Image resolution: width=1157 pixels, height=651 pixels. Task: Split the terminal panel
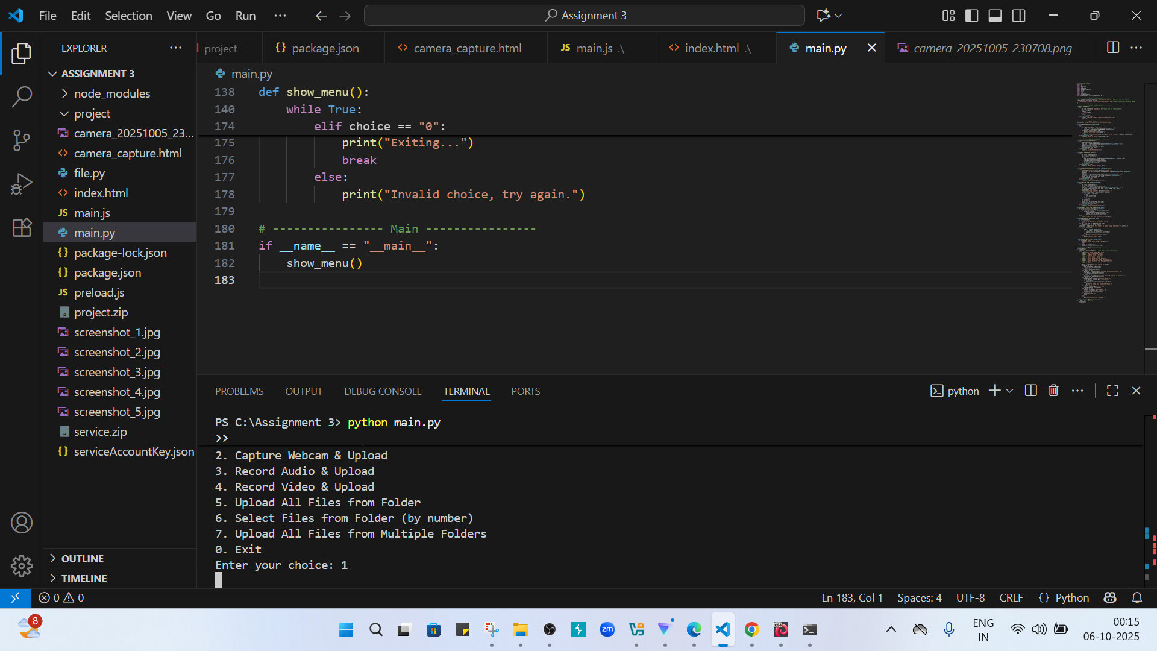click(x=1030, y=391)
